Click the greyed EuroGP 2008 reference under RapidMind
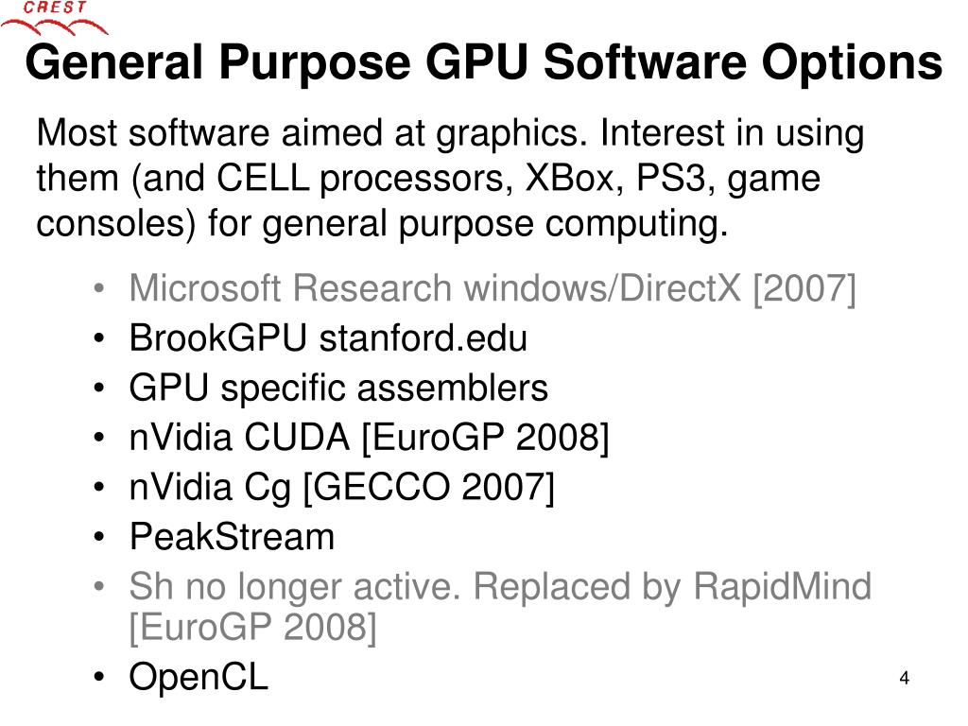 click(x=252, y=628)
